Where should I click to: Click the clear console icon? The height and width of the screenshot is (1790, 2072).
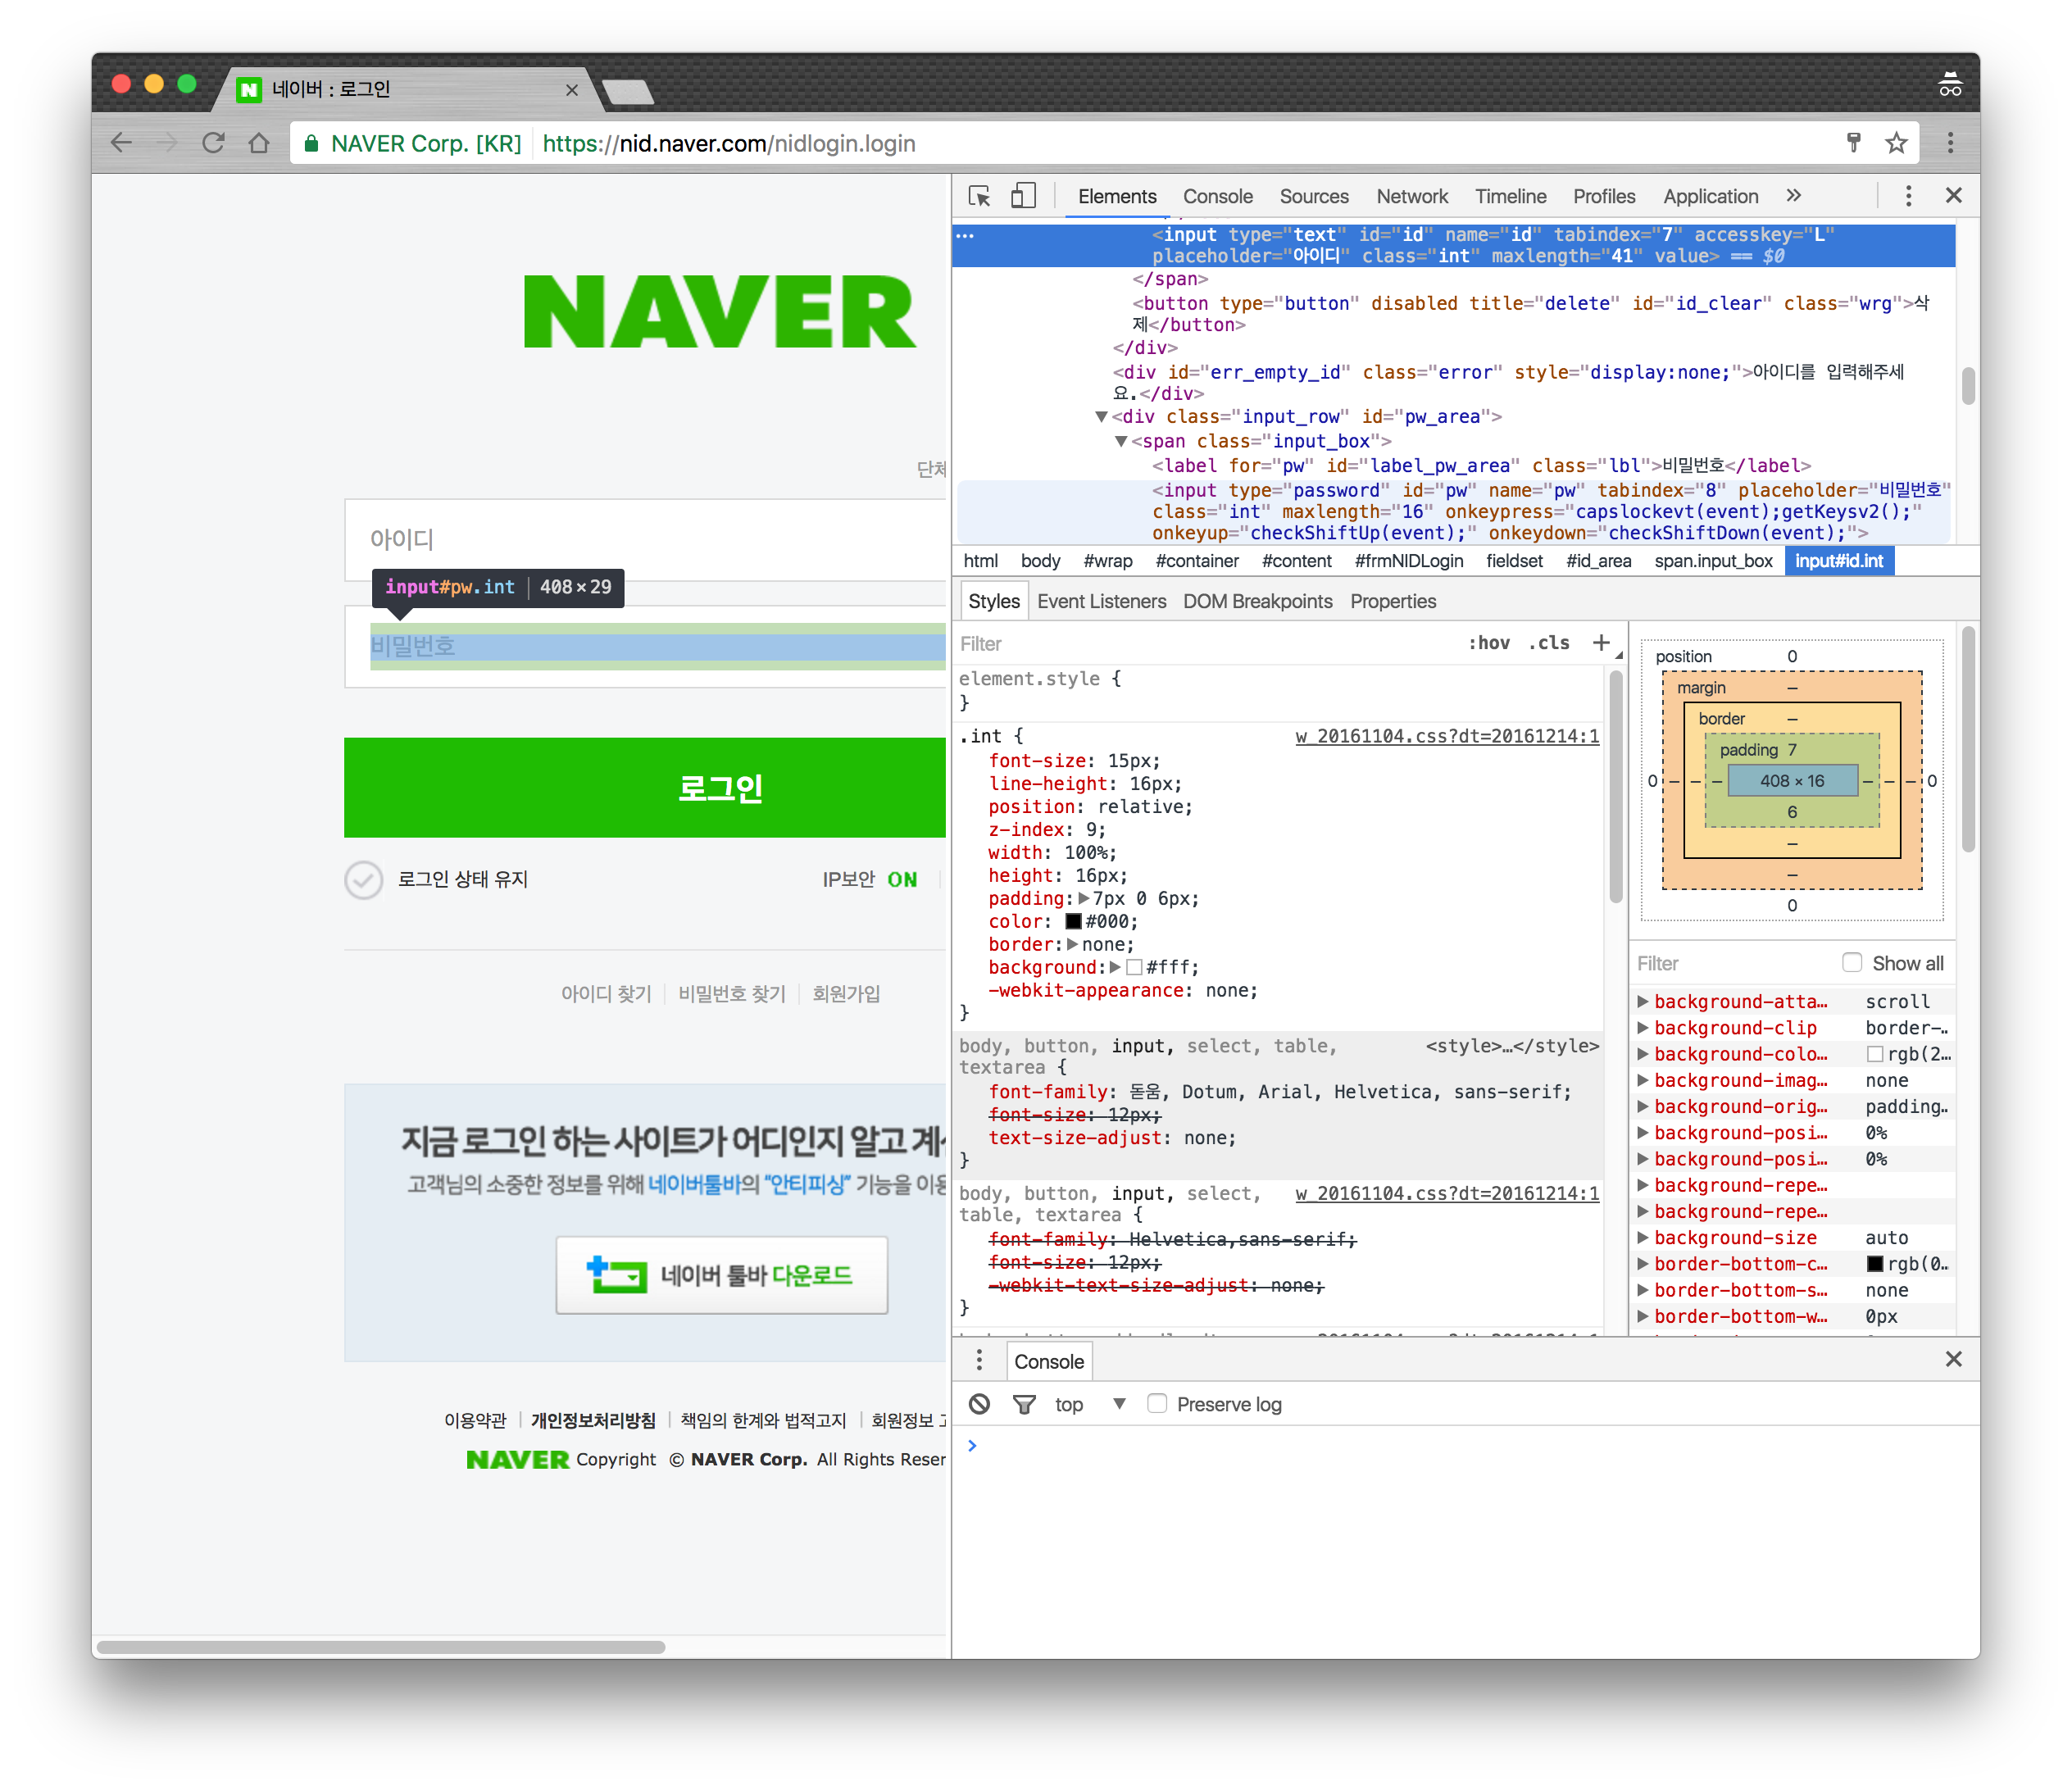(979, 1404)
